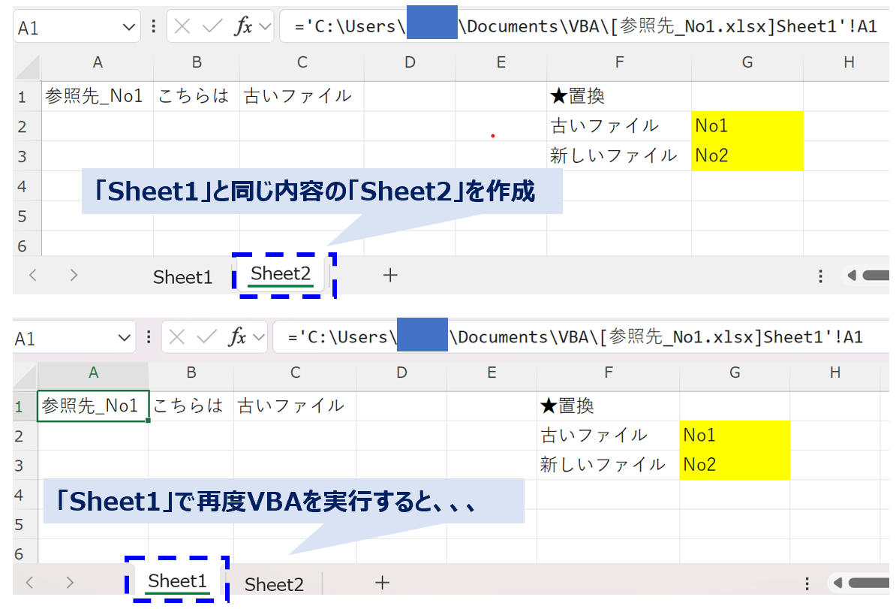The image size is (896, 609).
Task: Expand the formula bar with its chevron
Action: pyautogui.click(x=266, y=25)
